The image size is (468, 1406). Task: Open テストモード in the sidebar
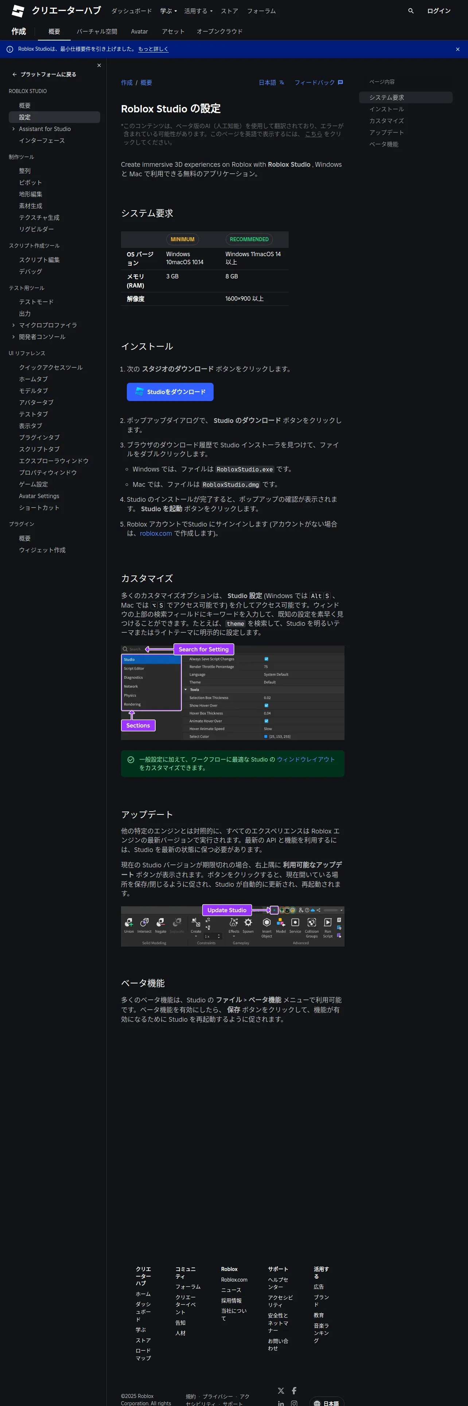36,302
